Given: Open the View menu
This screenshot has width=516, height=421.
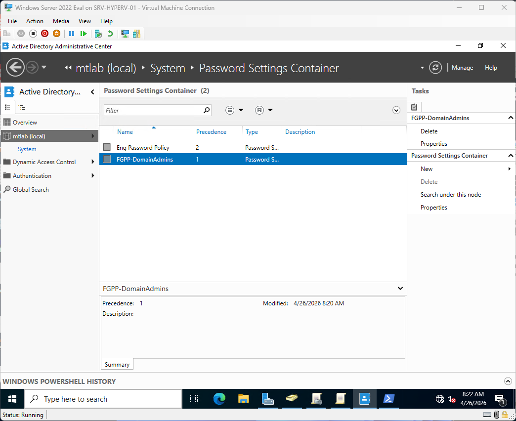Looking at the screenshot, I should coord(85,21).
